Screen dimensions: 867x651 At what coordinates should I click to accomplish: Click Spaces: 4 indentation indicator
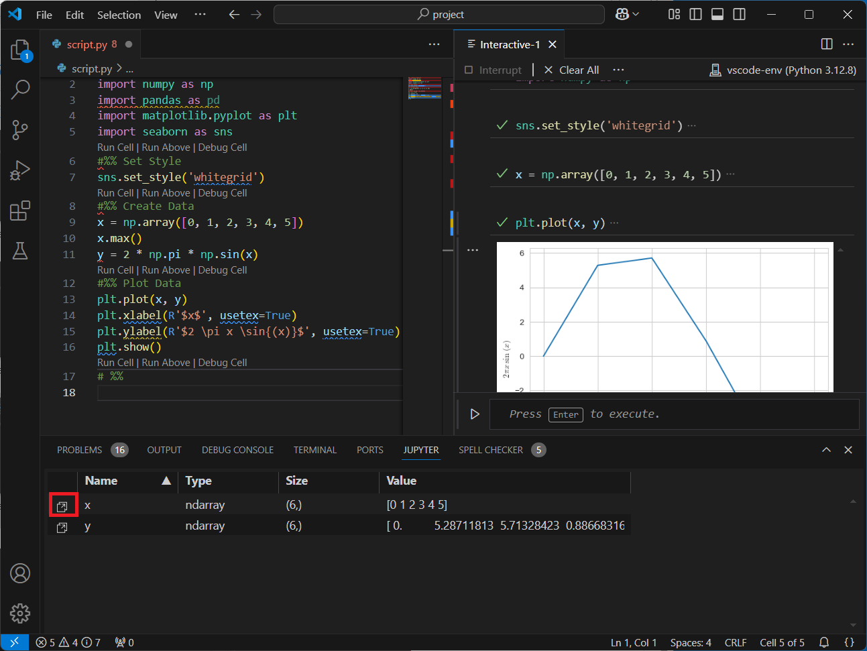pos(691,642)
